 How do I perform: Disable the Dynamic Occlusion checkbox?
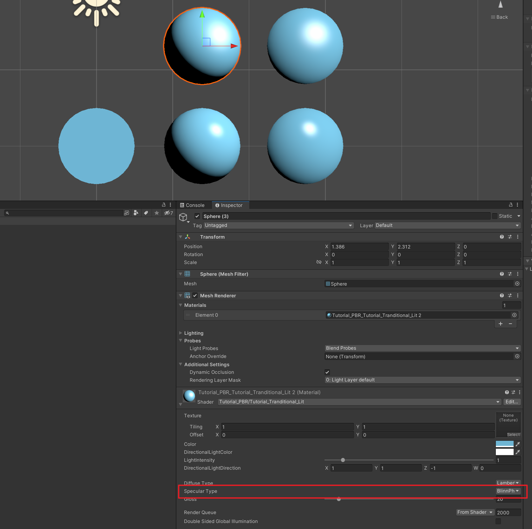pos(327,372)
